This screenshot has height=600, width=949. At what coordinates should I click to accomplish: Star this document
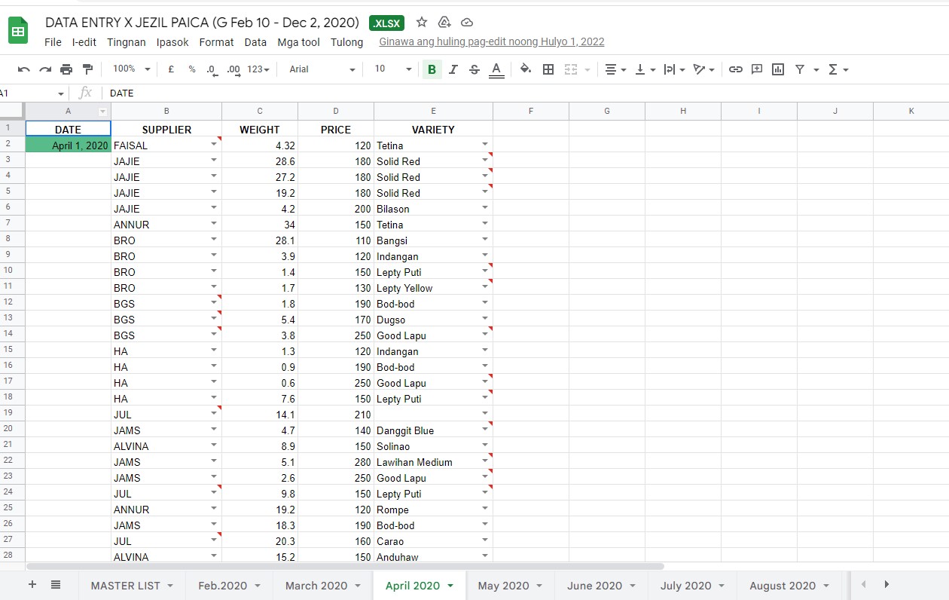(422, 22)
